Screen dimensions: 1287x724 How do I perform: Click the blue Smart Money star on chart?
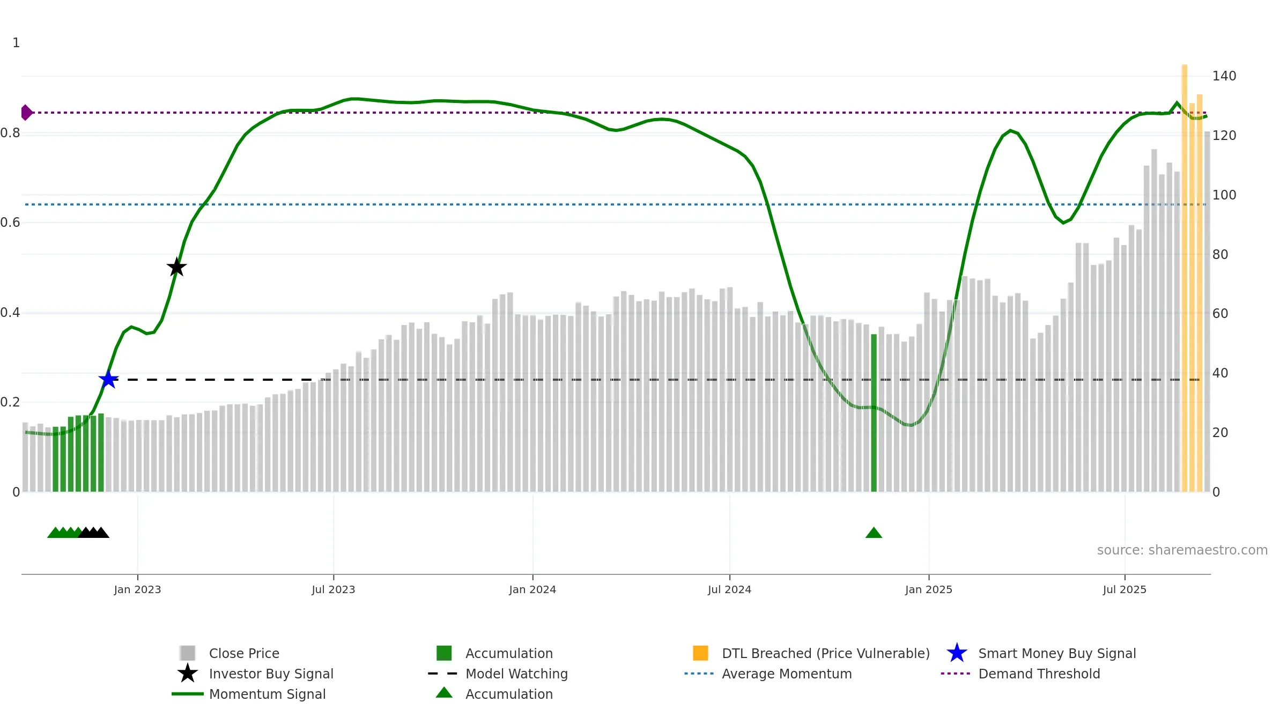108,380
